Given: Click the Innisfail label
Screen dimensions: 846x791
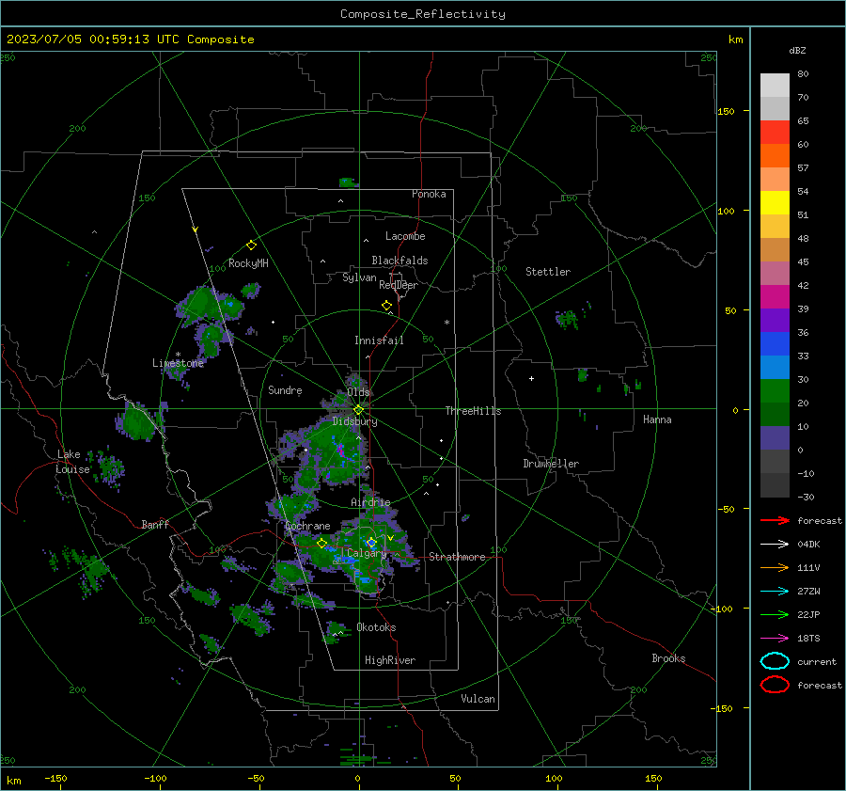Looking at the screenshot, I should click(x=379, y=340).
